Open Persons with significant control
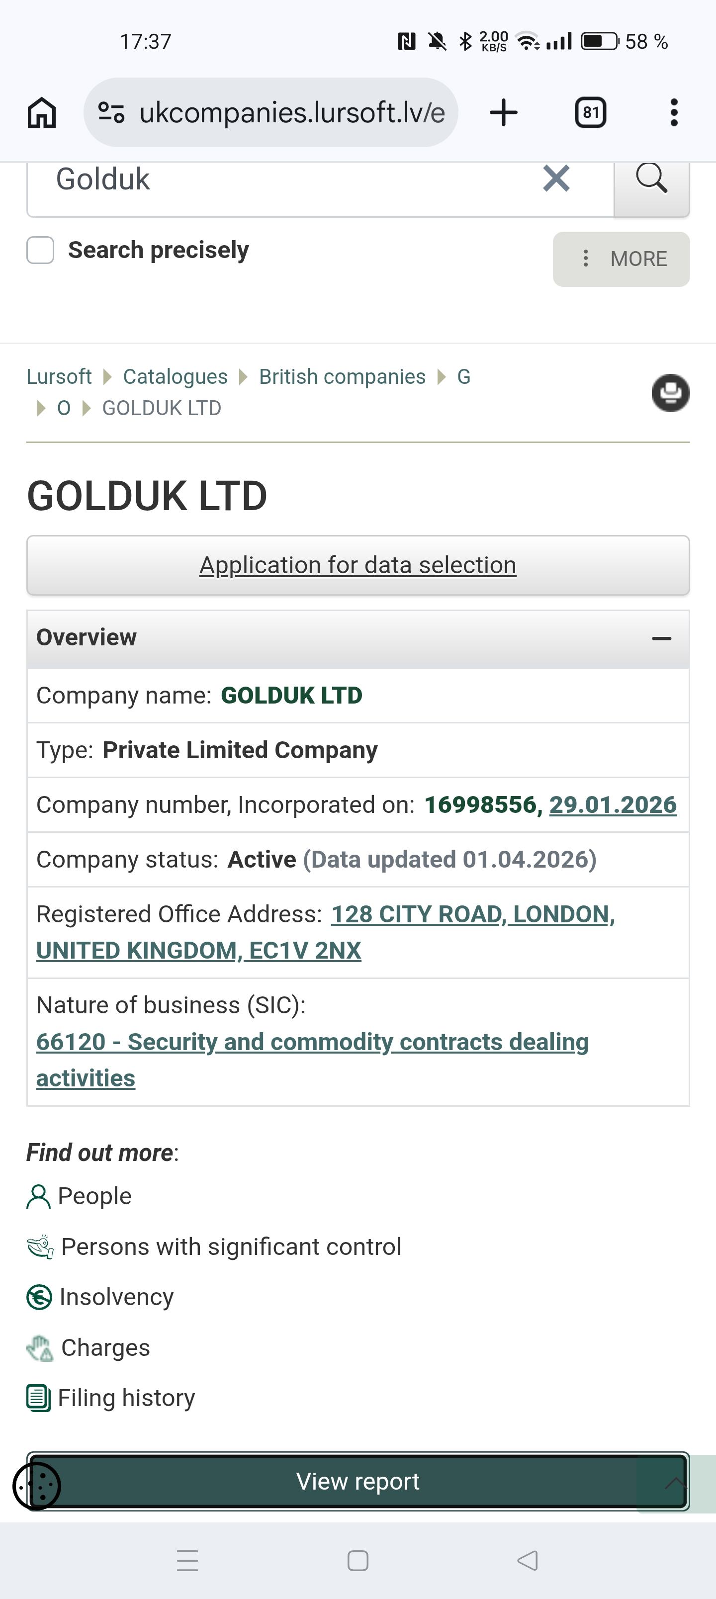Image resolution: width=716 pixels, height=1599 pixels. click(231, 1246)
